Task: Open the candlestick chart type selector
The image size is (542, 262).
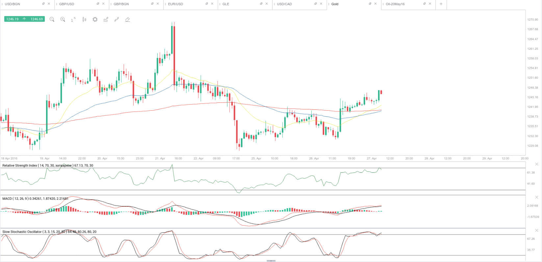Action: [x=84, y=19]
